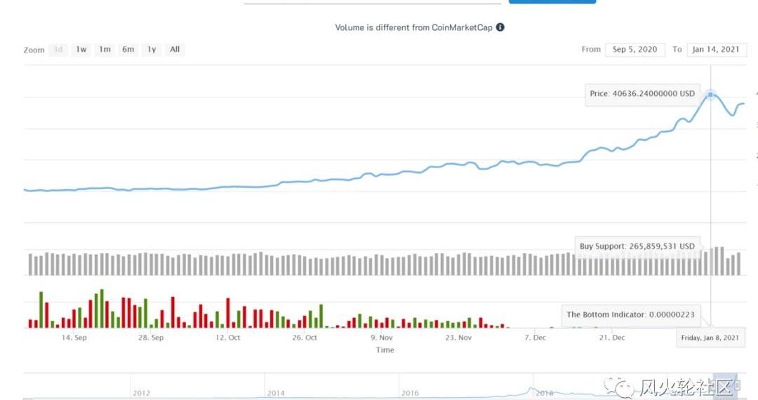Screen dimensions: 758x400
Task: Click the 12. Oct x-axis label
Action: [x=228, y=338]
